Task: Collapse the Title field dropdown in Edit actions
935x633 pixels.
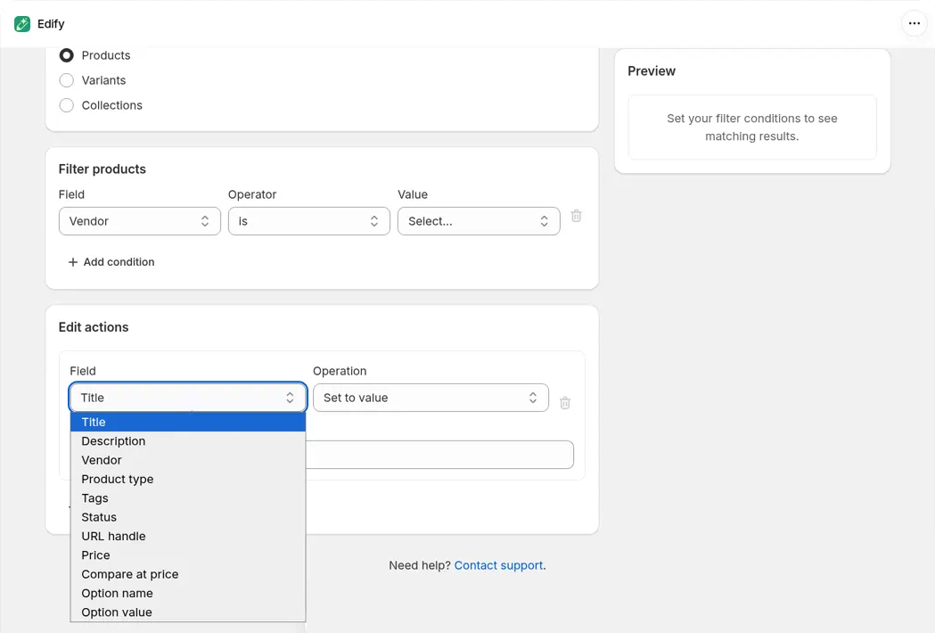Action: pos(188,398)
